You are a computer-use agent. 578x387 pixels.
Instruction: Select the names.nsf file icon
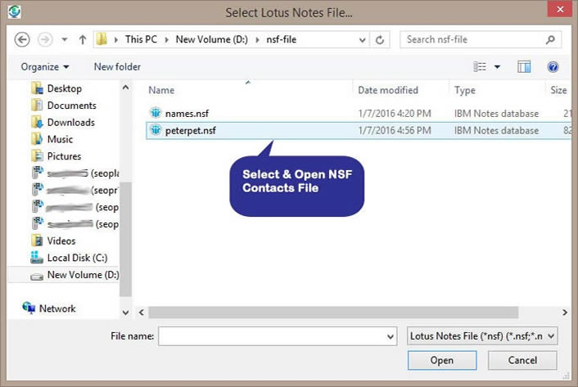point(156,113)
